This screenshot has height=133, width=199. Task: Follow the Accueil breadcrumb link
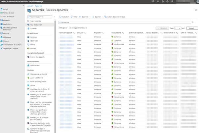coord(30,6)
